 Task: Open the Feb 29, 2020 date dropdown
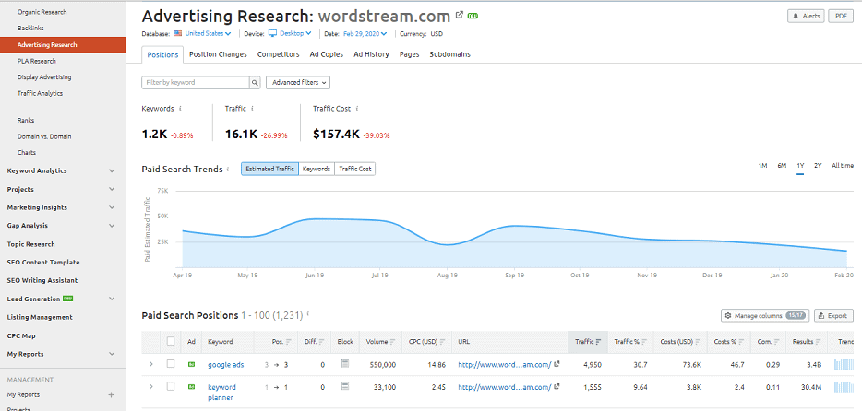[365, 33]
